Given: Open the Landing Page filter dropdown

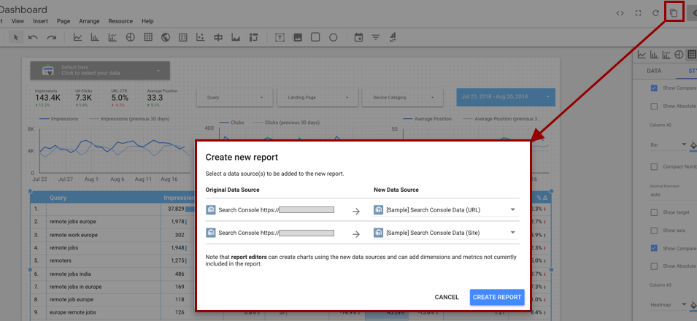Looking at the screenshot, I should pyautogui.click(x=317, y=97).
